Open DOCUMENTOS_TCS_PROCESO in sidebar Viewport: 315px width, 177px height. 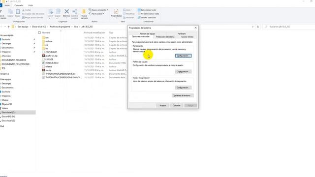(x=15, y=64)
